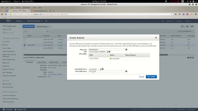Open the region selector dropdown in AWS header
Screen dimensions: 198x111
click(x=179, y=21)
